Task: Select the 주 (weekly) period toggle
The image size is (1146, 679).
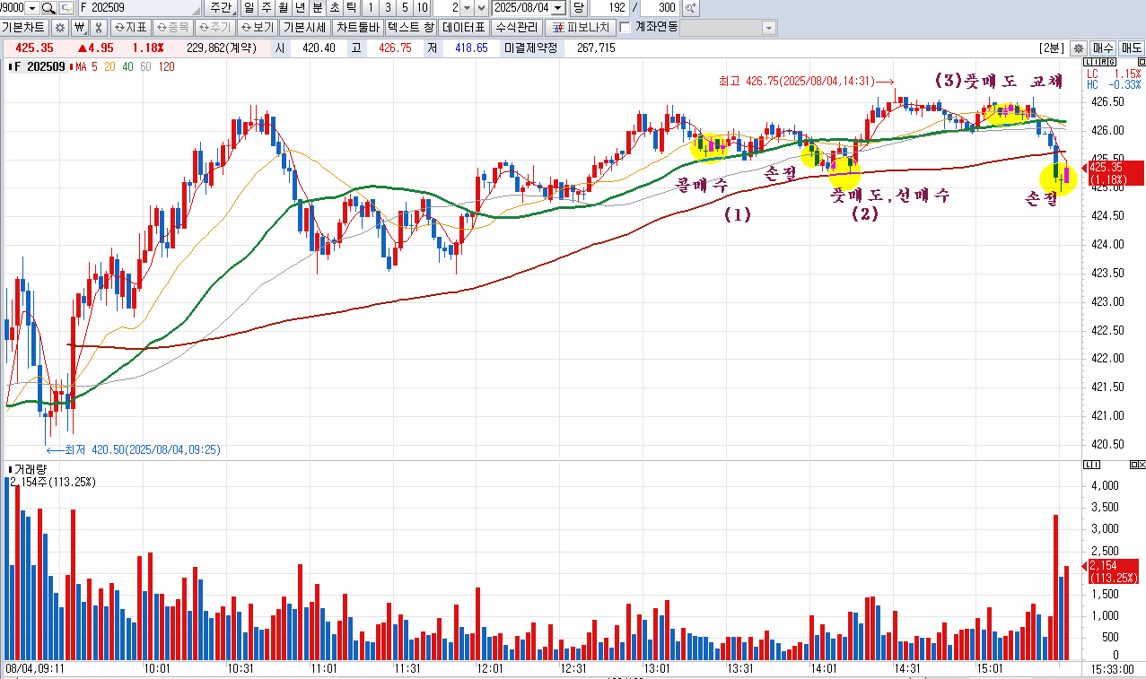Action: 267,8
